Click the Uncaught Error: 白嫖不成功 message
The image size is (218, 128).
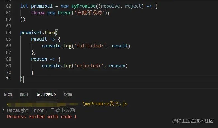click(x=41, y=110)
